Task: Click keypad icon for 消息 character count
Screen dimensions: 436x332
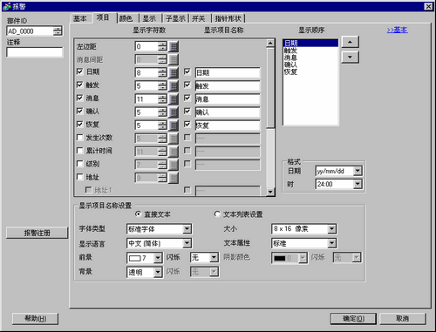Action: coord(174,99)
